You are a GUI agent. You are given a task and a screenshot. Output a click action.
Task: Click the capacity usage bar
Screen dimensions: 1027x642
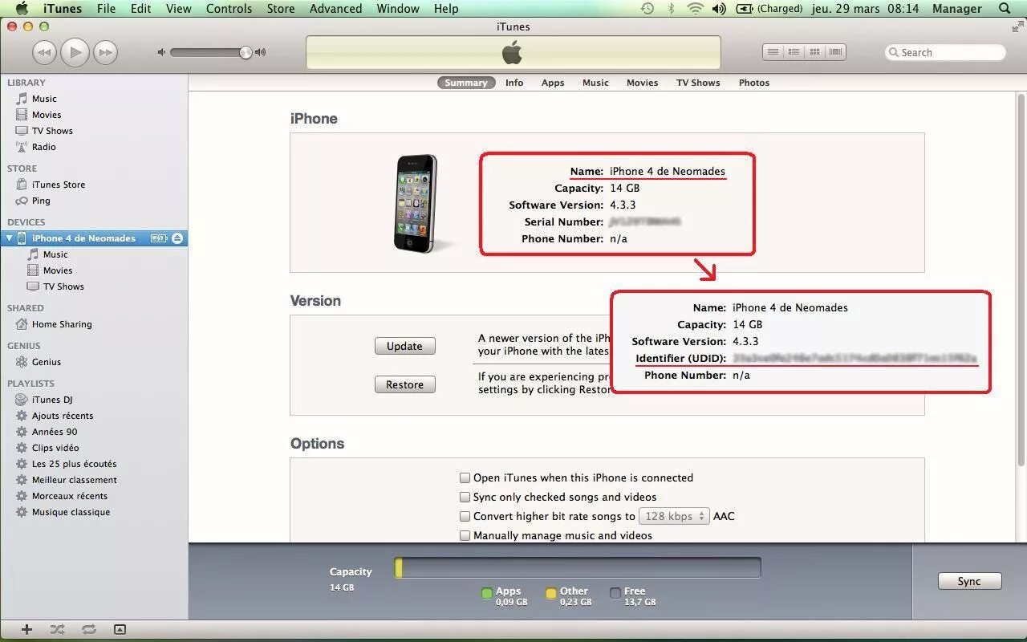(578, 568)
